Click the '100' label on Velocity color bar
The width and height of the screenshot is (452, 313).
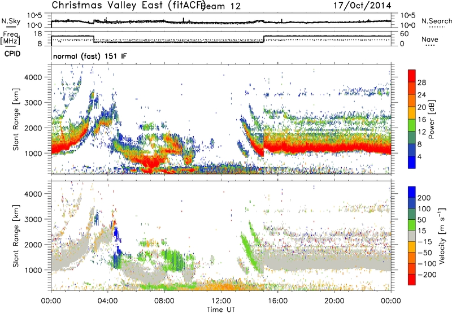(424, 209)
